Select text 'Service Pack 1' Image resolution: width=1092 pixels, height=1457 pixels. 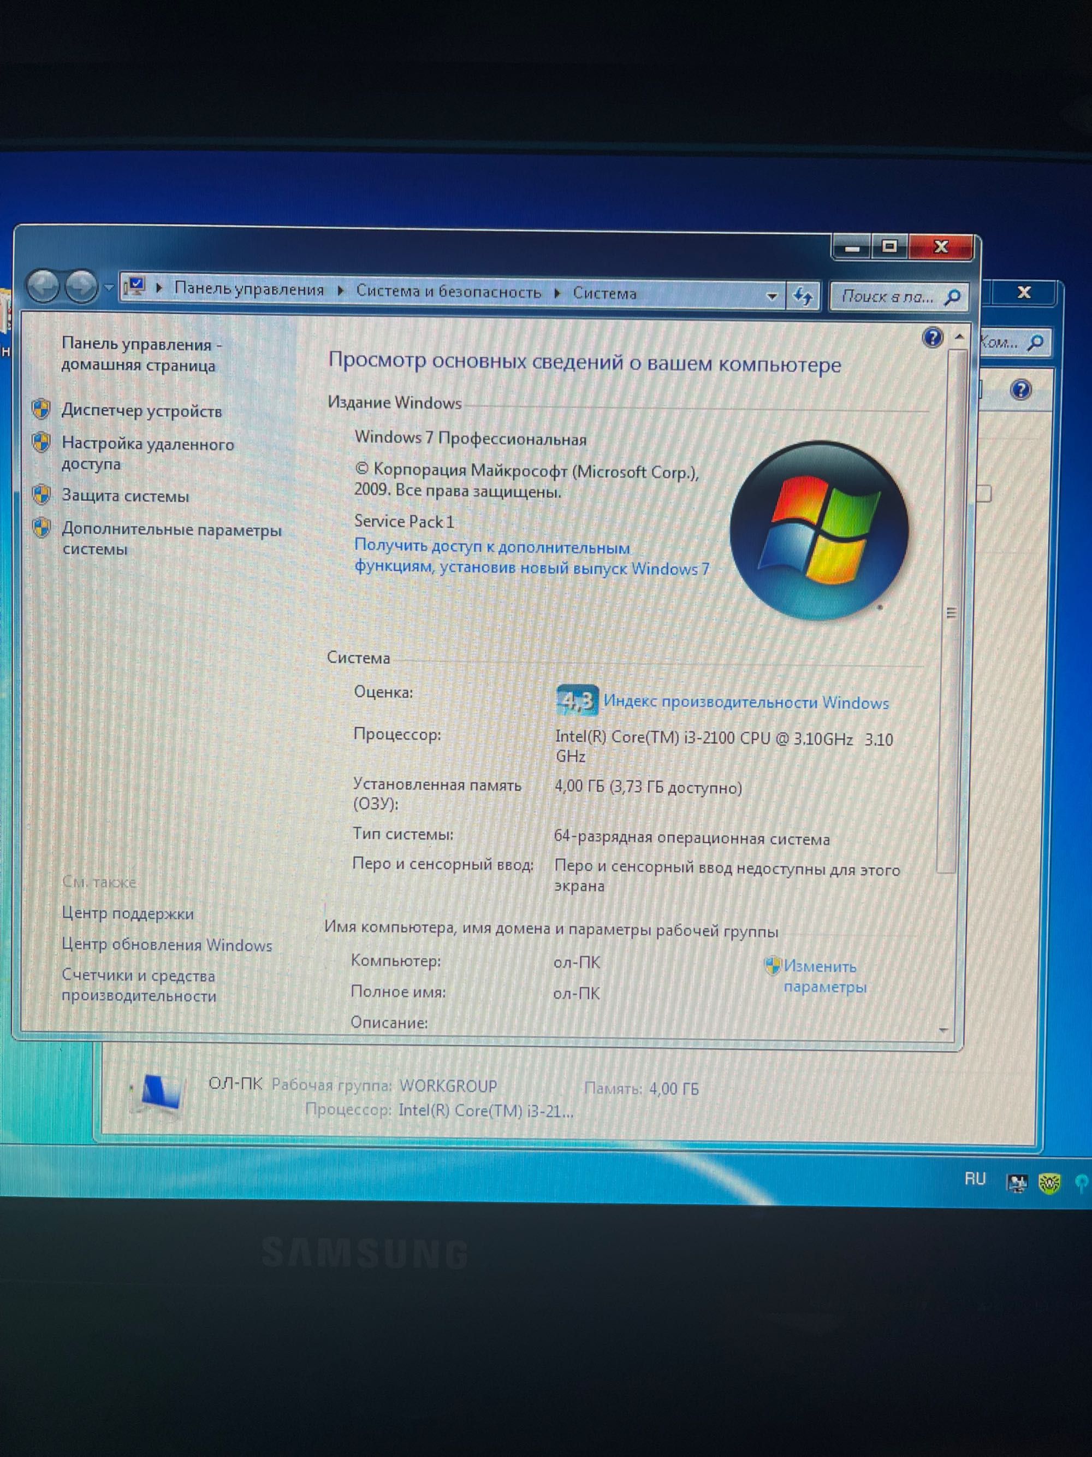(404, 522)
